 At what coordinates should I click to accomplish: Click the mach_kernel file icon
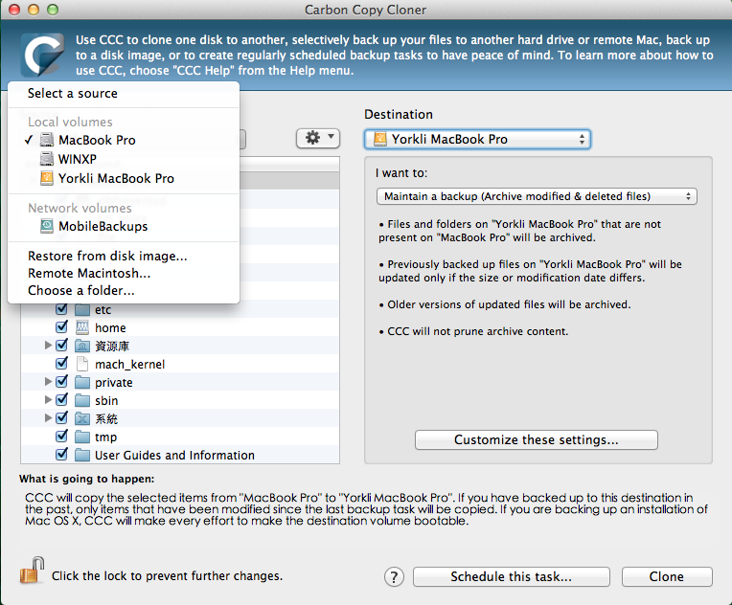tap(82, 365)
